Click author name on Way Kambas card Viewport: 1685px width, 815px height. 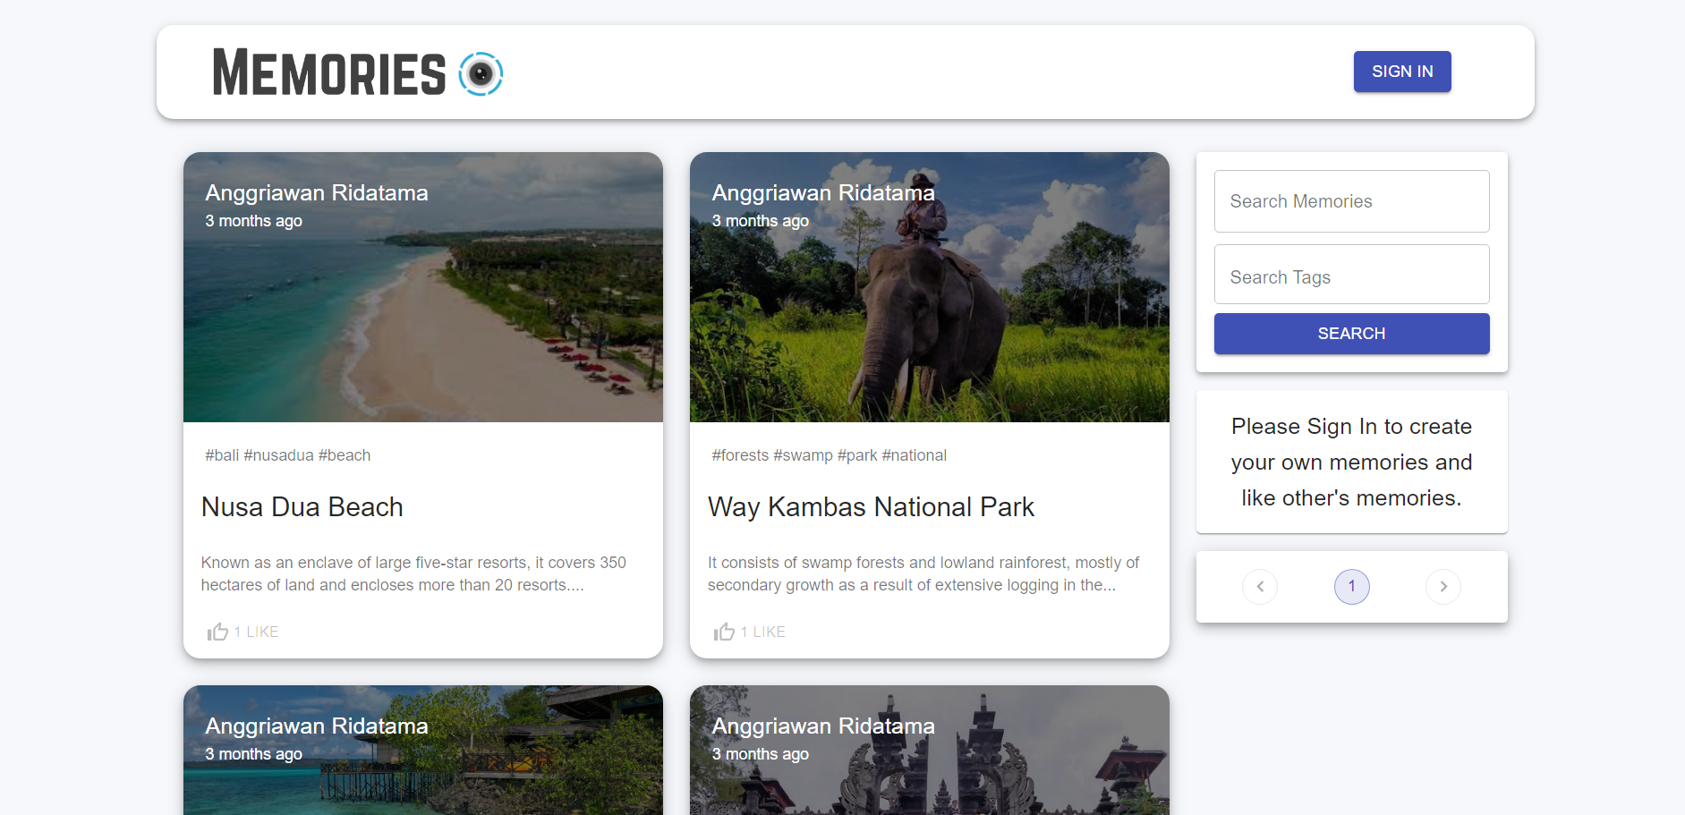click(823, 193)
